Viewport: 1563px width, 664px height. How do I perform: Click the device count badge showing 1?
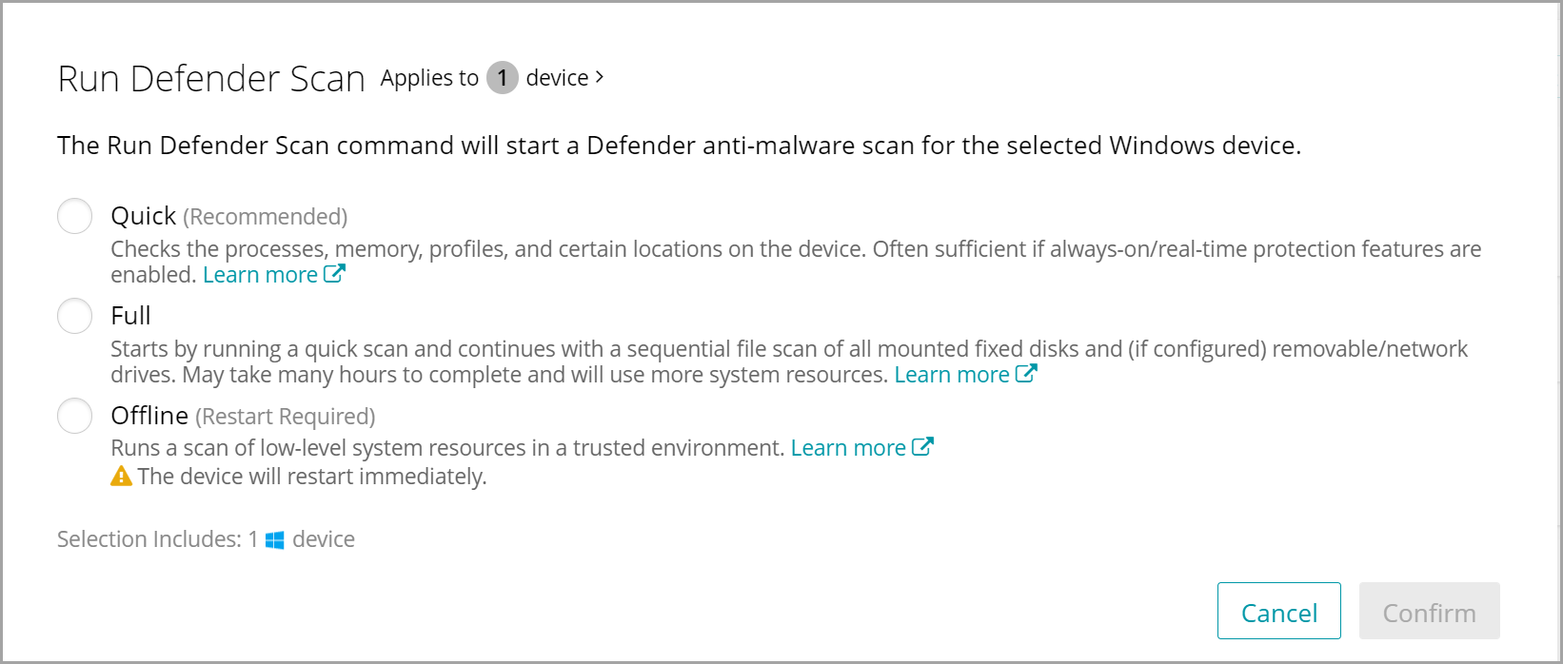(x=502, y=78)
